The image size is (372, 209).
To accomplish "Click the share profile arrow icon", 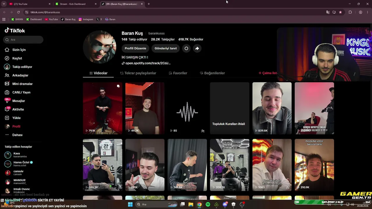I will (x=197, y=48).
